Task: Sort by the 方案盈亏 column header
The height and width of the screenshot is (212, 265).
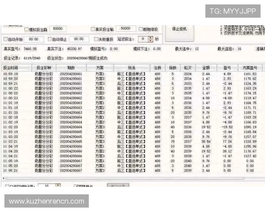Action: pos(250,68)
